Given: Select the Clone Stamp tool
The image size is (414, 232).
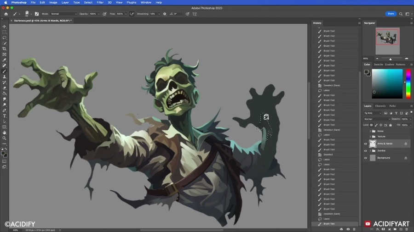Looking at the screenshot, I should coord(4,77).
